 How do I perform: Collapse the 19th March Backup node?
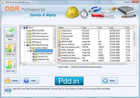pos(25,45)
